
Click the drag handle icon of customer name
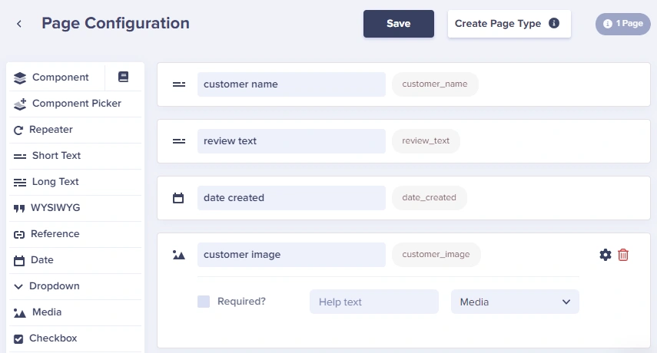click(x=179, y=84)
